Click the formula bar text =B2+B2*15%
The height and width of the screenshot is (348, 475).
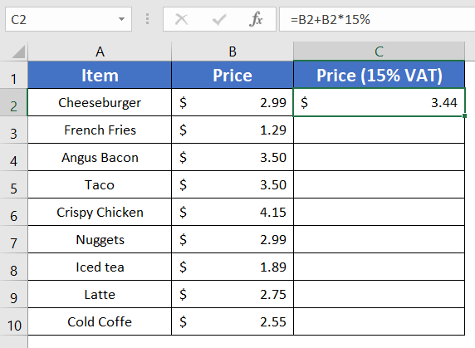(331, 20)
